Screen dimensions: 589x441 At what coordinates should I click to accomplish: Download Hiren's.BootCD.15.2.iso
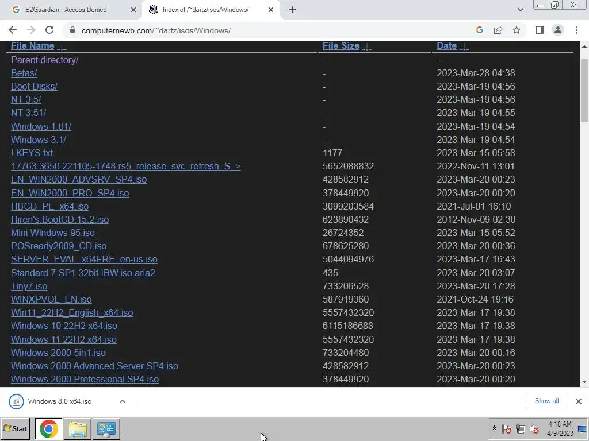pyautogui.click(x=60, y=219)
